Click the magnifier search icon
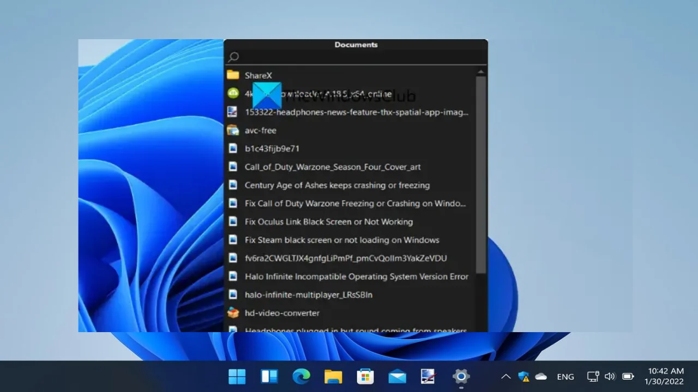Screen dimensions: 698x392 click(233, 57)
